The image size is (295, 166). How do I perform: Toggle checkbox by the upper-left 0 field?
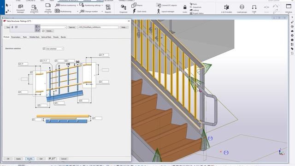pos(19,64)
